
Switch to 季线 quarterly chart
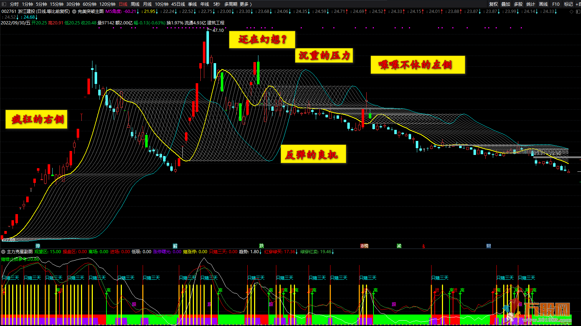coord(192,4)
